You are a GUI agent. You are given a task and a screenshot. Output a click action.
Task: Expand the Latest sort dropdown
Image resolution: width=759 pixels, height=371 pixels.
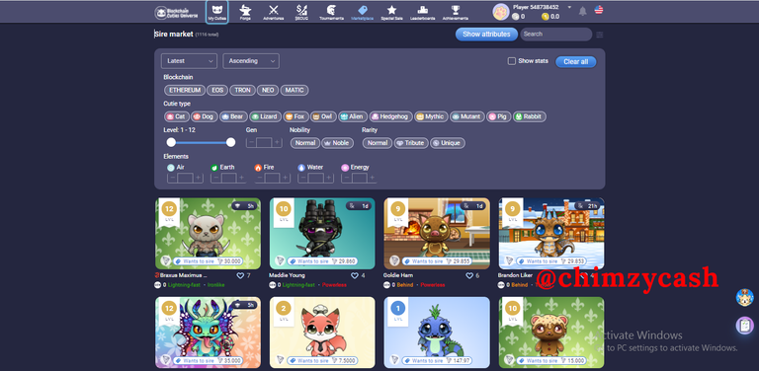click(189, 61)
